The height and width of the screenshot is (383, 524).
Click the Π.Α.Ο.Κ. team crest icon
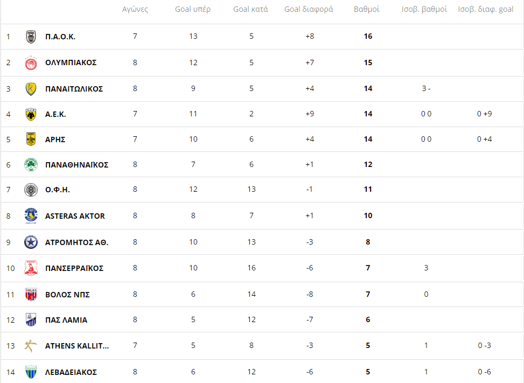[x=31, y=37]
